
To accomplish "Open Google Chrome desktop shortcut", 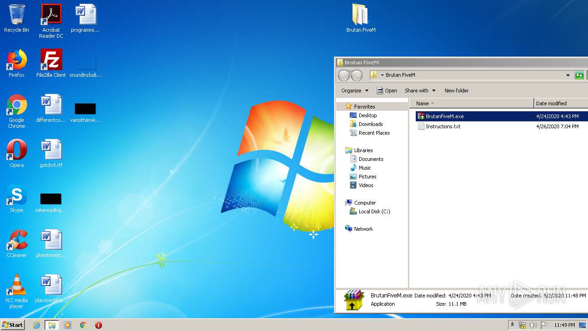I will click(x=17, y=111).
